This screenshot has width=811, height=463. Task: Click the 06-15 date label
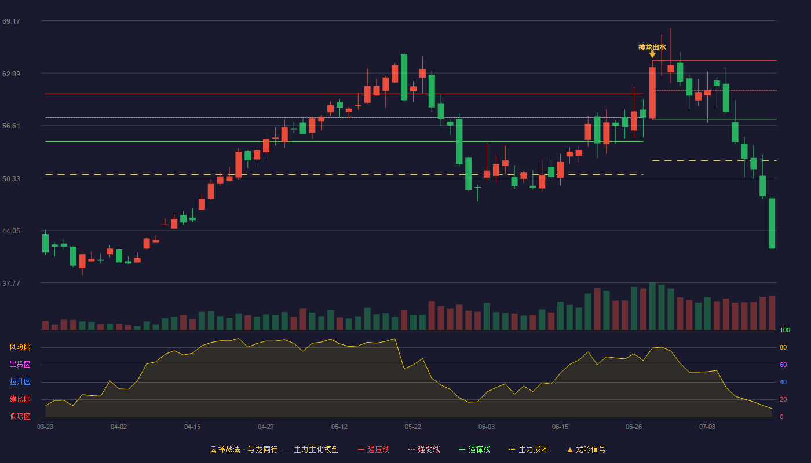560,427
